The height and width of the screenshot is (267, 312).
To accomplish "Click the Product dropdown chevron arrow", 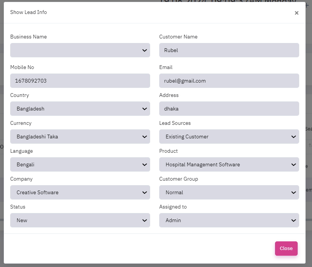I will click(294, 164).
